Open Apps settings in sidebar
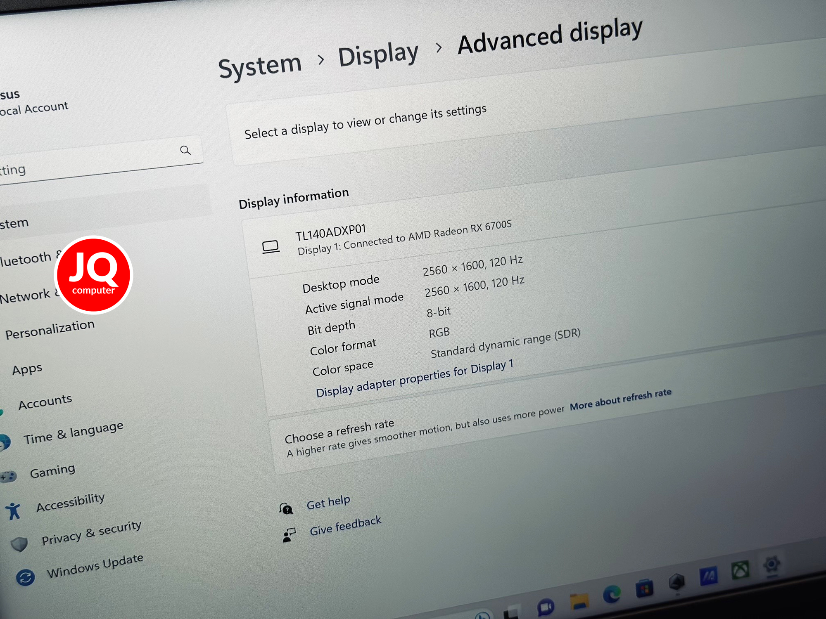The image size is (826, 619). pos(27,369)
